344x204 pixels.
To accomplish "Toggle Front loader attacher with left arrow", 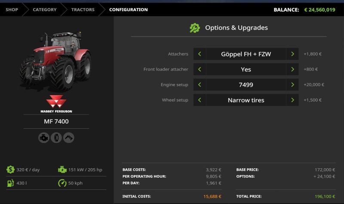I will [200, 69].
